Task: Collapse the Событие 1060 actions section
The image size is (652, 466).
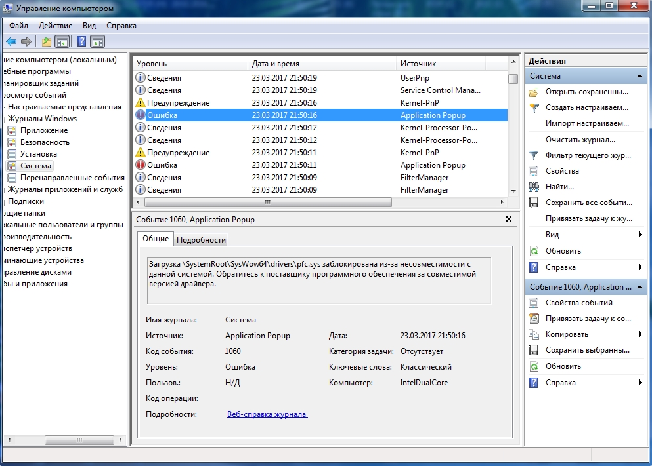Action: pos(640,286)
